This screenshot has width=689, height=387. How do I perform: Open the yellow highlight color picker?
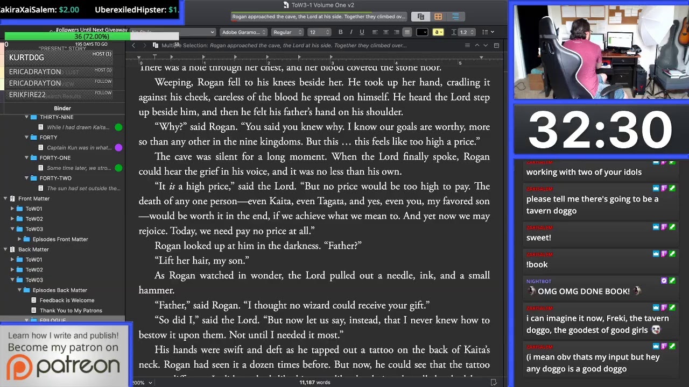(438, 32)
